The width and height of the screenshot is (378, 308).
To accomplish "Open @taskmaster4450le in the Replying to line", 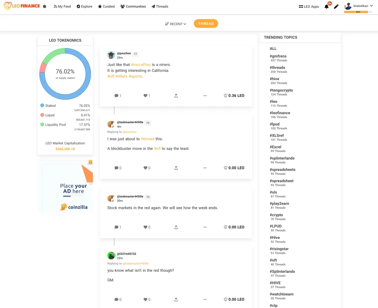I will (136, 264).
